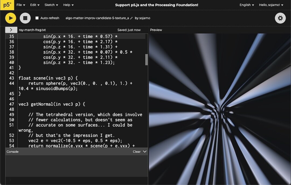Enable the Auto-refresh checkbox
This screenshot has height=185, width=291.
click(37, 18)
